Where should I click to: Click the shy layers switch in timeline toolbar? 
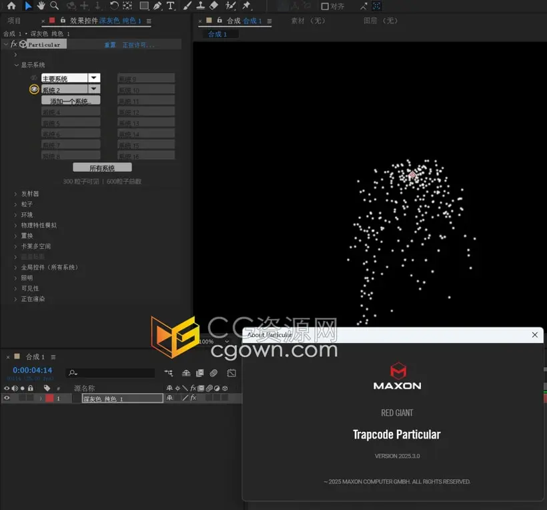186,373
